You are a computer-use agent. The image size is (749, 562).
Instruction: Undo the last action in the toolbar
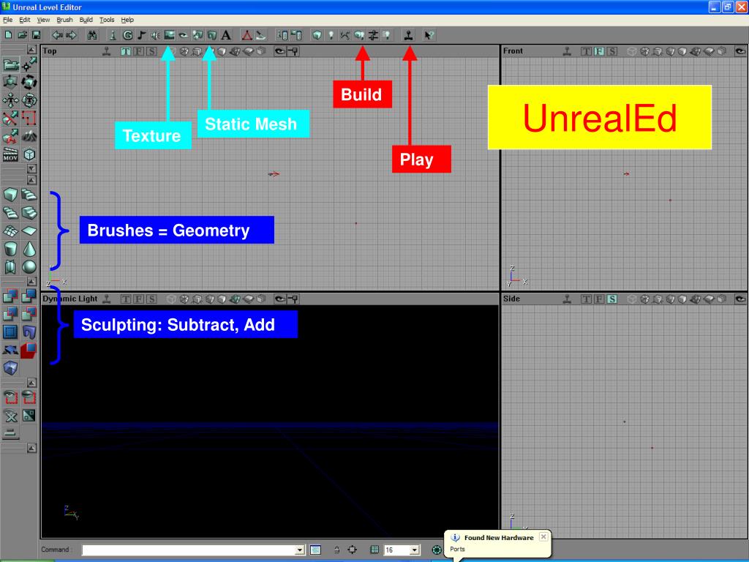(x=57, y=35)
